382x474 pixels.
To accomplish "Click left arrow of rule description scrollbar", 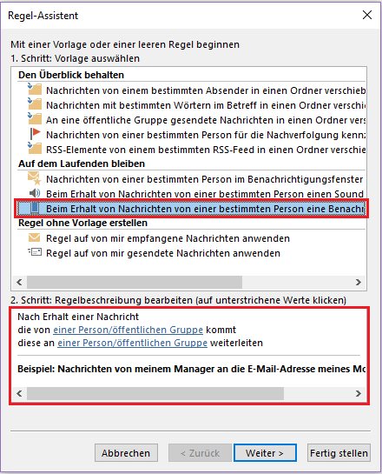I will pyautogui.click(x=19, y=393).
